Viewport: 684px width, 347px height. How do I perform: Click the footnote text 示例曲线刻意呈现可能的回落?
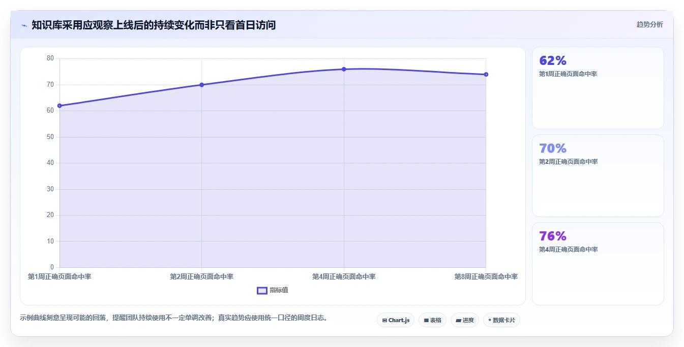pos(173,318)
